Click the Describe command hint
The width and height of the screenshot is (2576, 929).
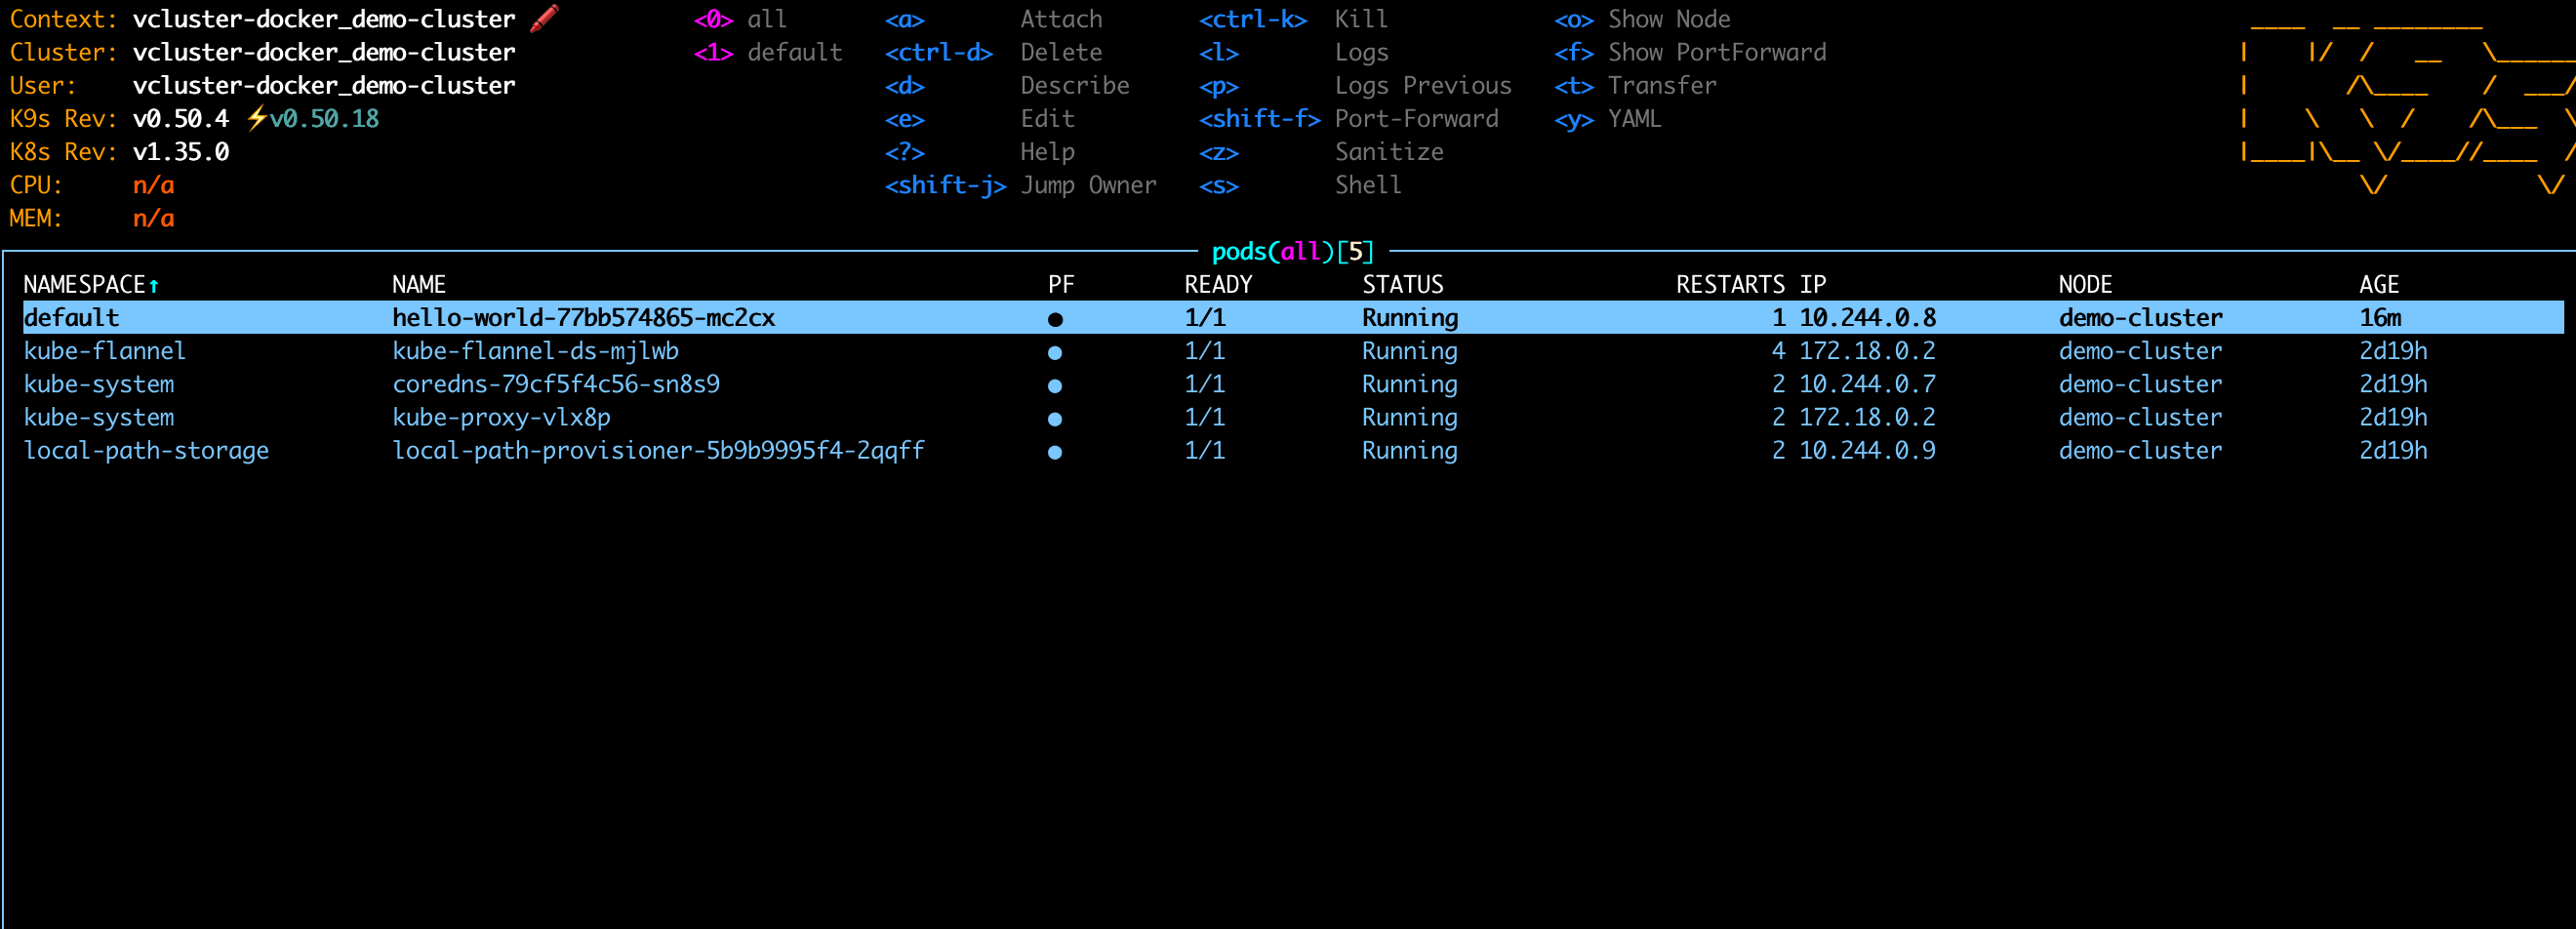[1075, 85]
